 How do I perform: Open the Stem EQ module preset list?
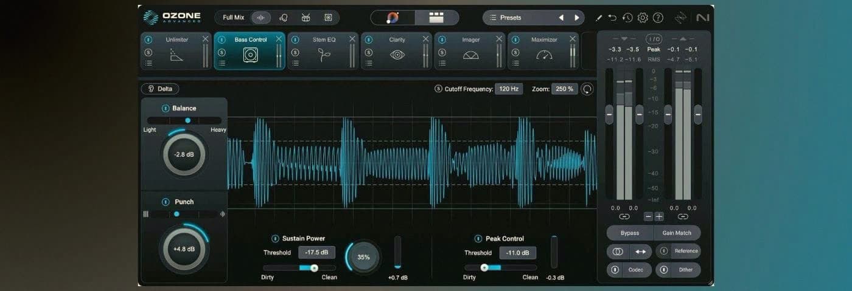tap(295, 63)
